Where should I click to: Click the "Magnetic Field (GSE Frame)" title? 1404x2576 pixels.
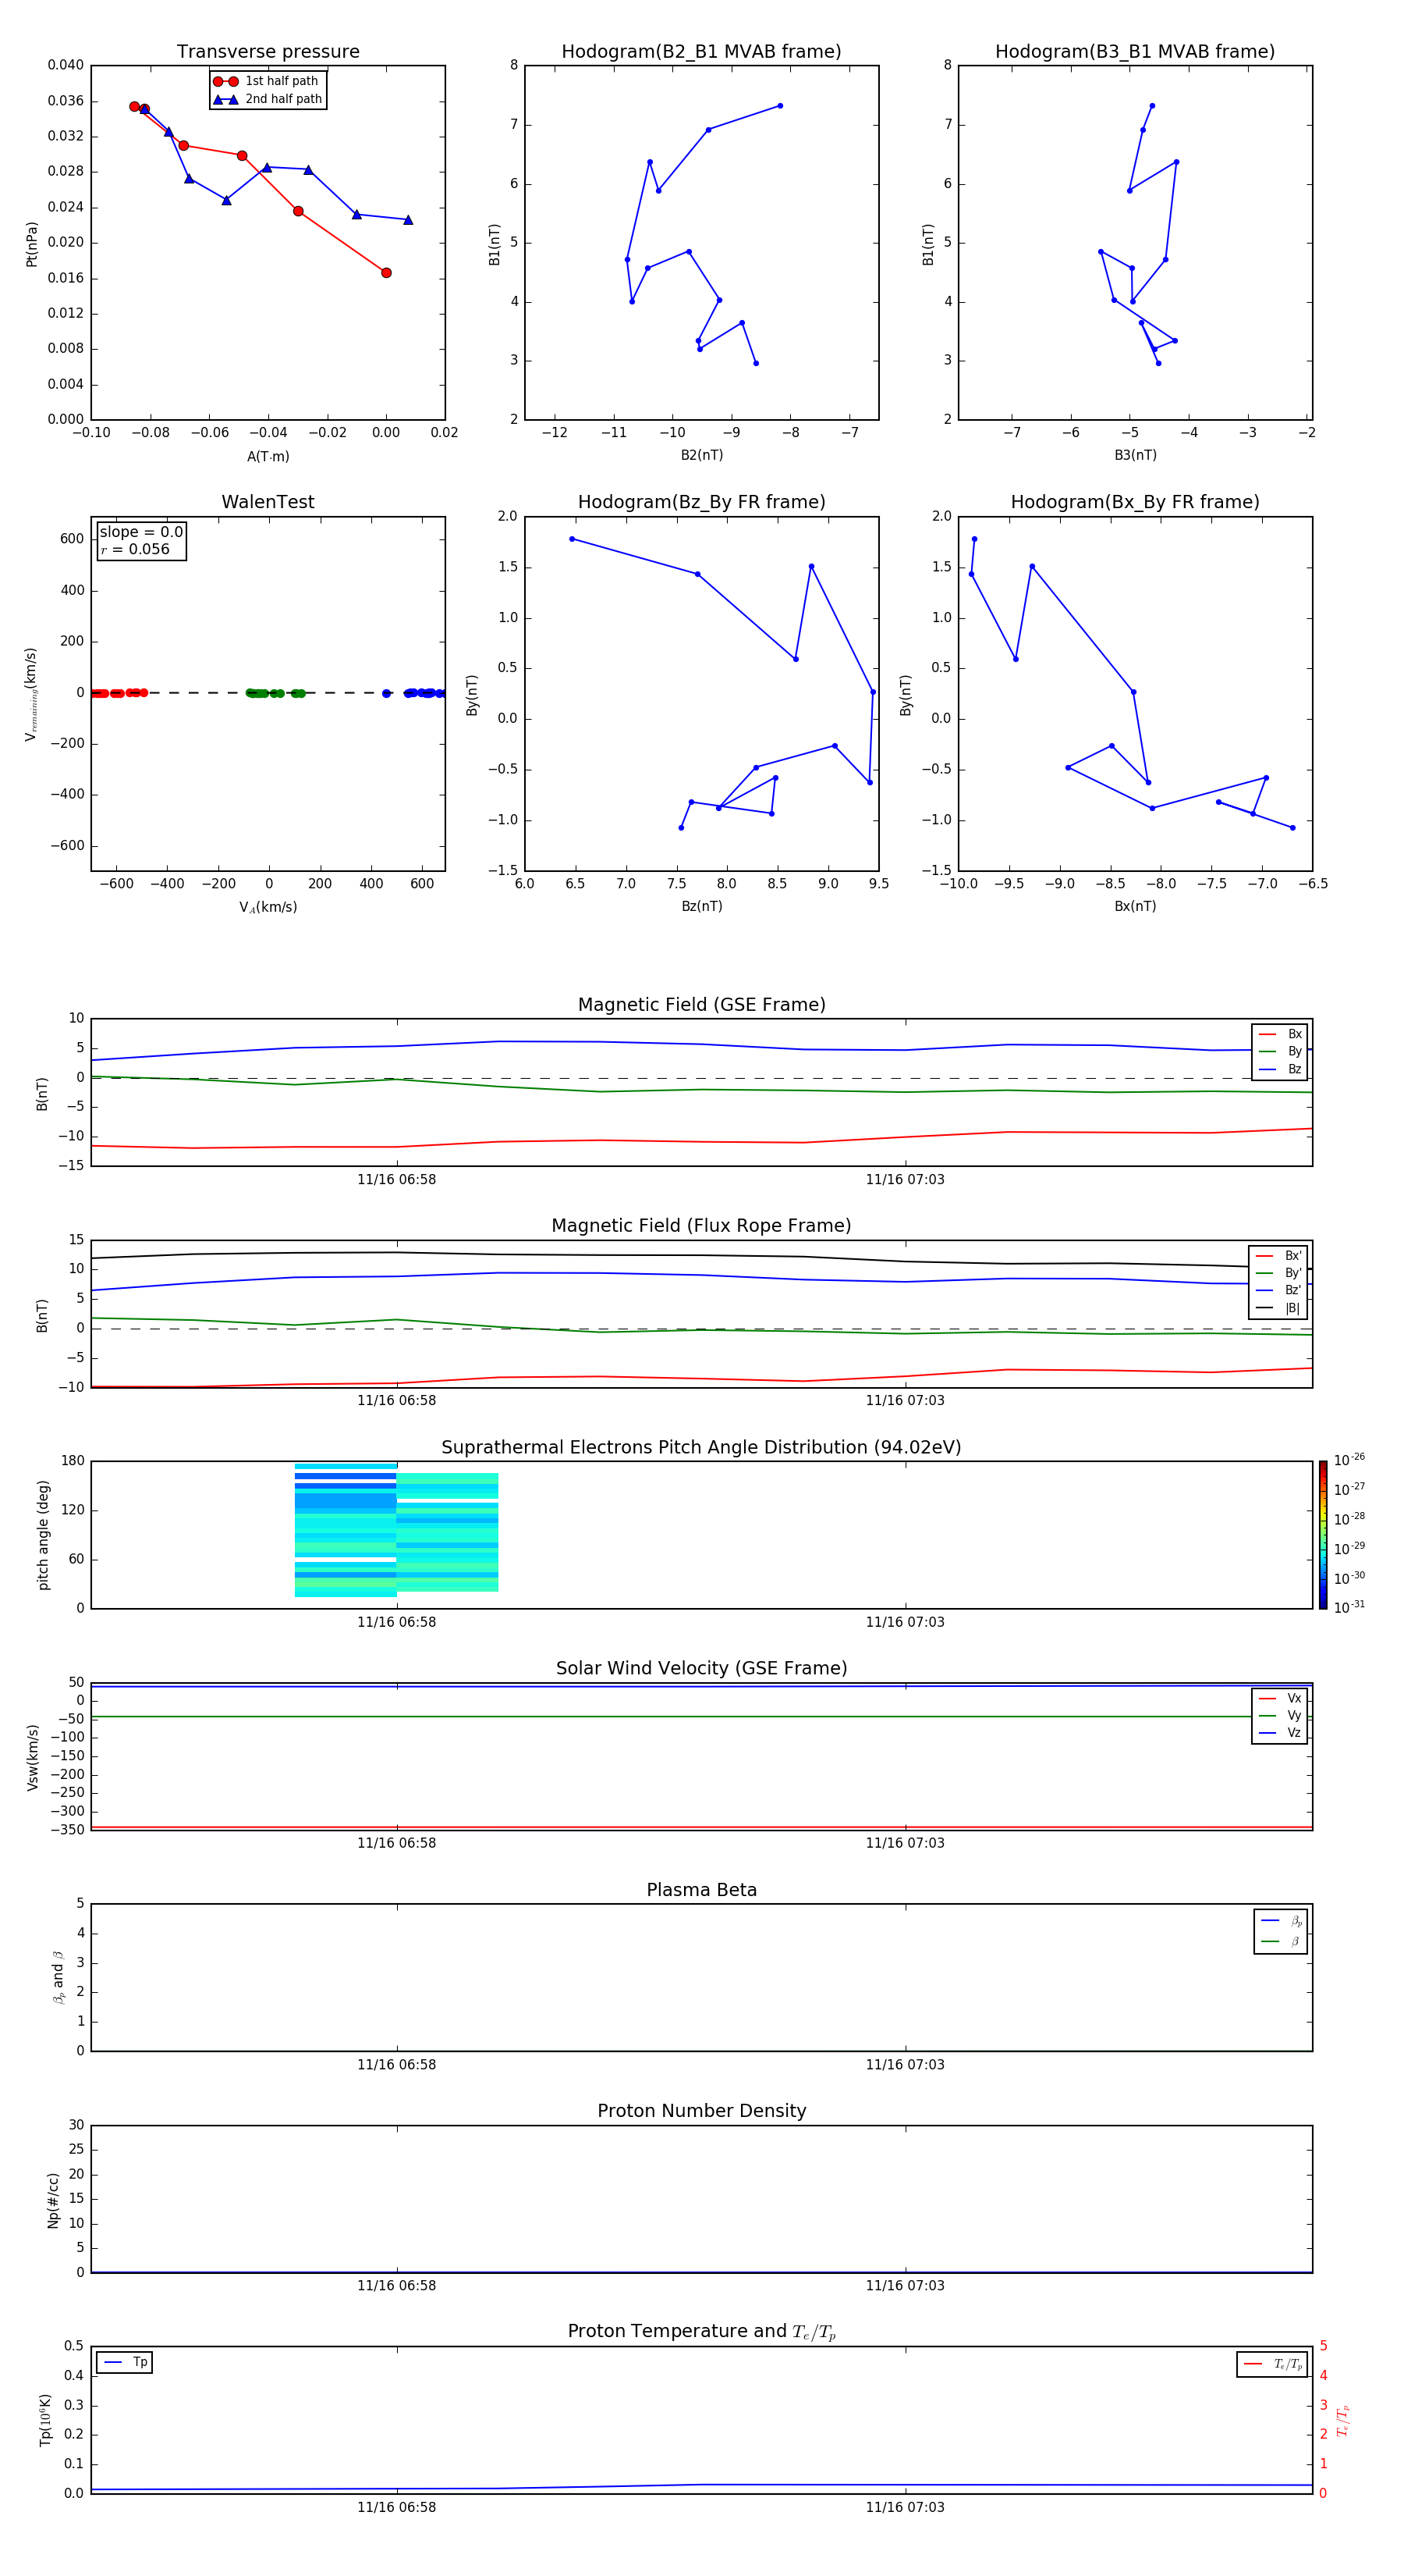tap(701, 1005)
